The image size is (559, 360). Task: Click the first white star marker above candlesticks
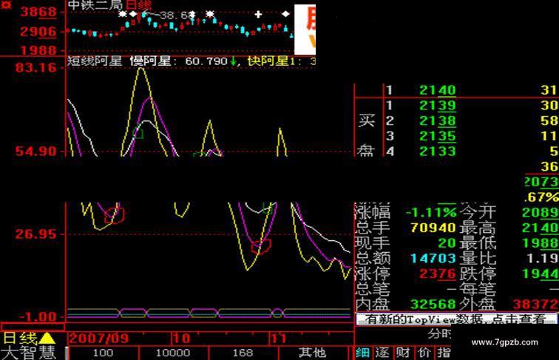pos(123,14)
